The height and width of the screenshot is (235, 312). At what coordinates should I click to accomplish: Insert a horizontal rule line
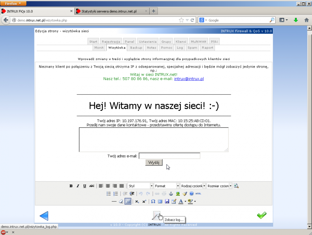[114, 201]
